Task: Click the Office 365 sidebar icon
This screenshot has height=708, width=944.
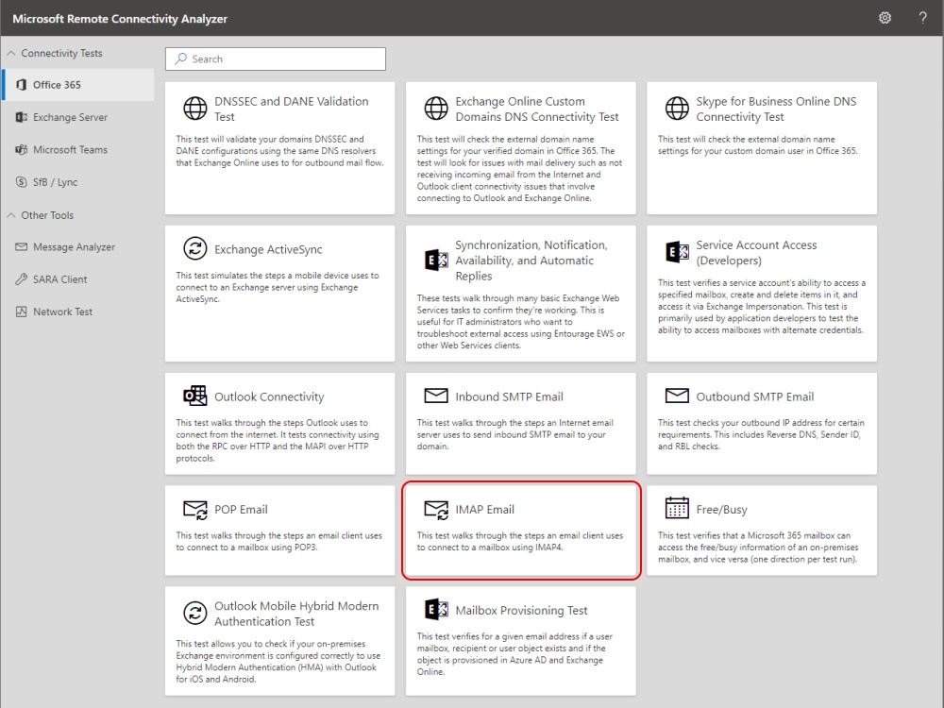Action: pyautogui.click(x=21, y=85)
